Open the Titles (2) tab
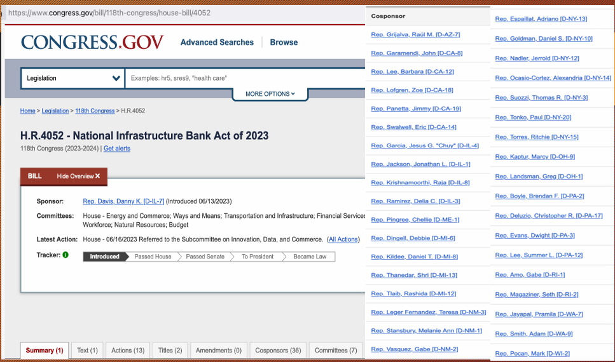 click(x=170, y=350)
